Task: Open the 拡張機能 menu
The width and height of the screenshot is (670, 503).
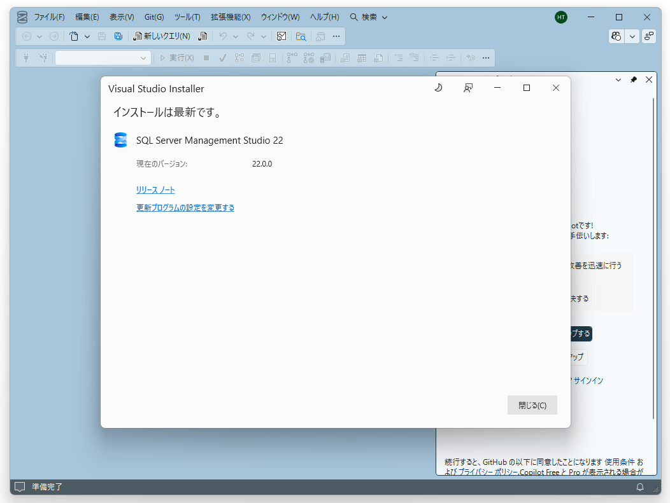Action: (x=231, y=17)
